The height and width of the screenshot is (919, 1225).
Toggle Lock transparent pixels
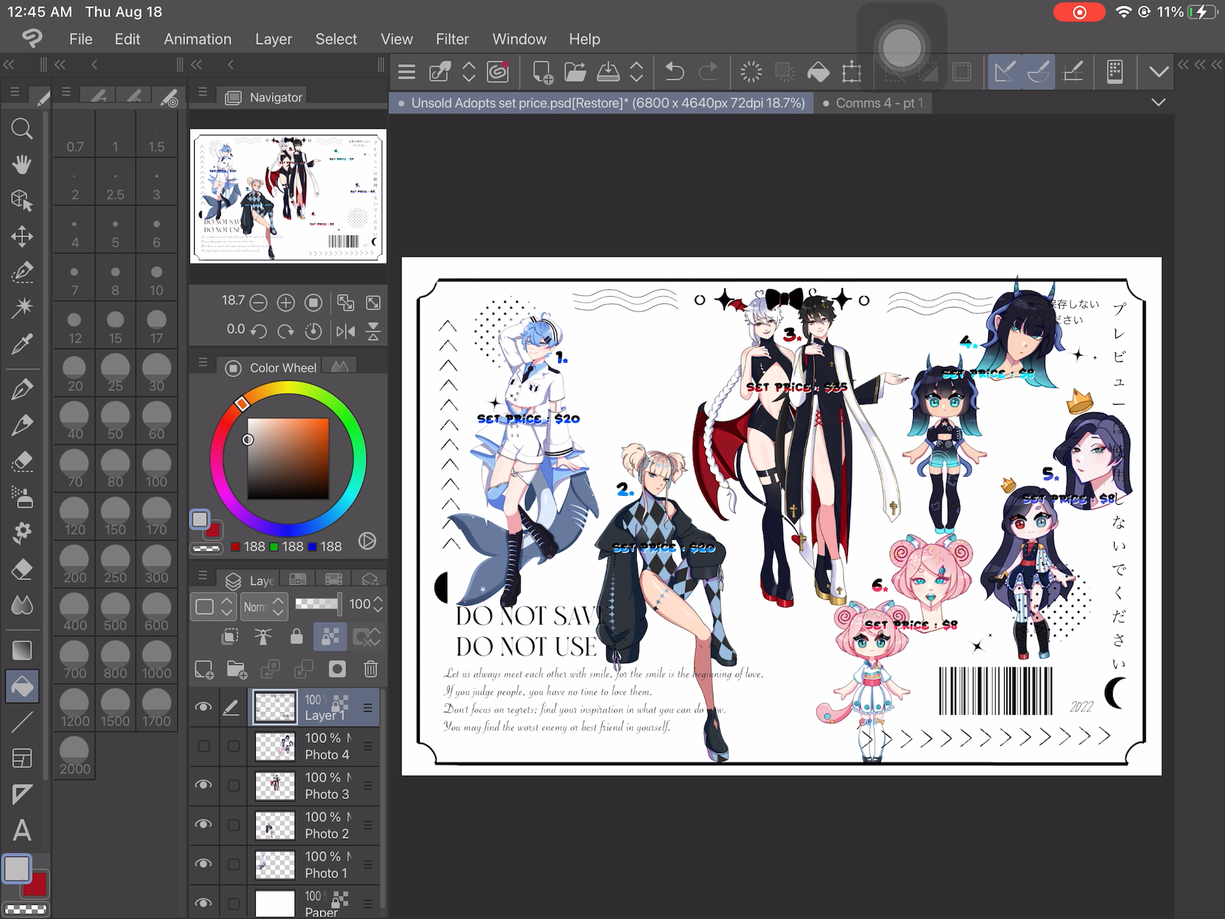pyautogui.click(x=330, y=636)
